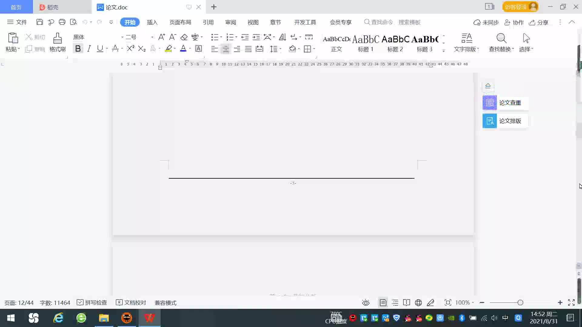Open the font name 黑体 dropdown
Screen dimensions: 582x327
122,37
